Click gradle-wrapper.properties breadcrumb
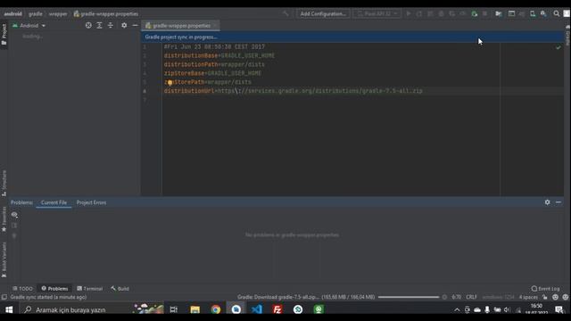571x321 pixels. click(106, 14)
